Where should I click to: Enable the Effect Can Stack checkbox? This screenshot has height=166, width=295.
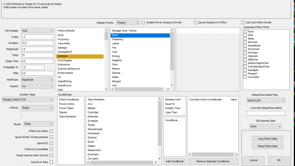(51, 131)
